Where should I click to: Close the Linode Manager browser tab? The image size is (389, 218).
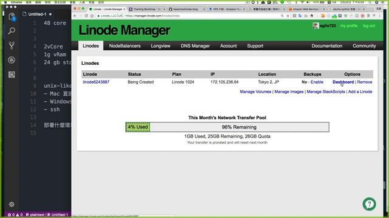124,9
